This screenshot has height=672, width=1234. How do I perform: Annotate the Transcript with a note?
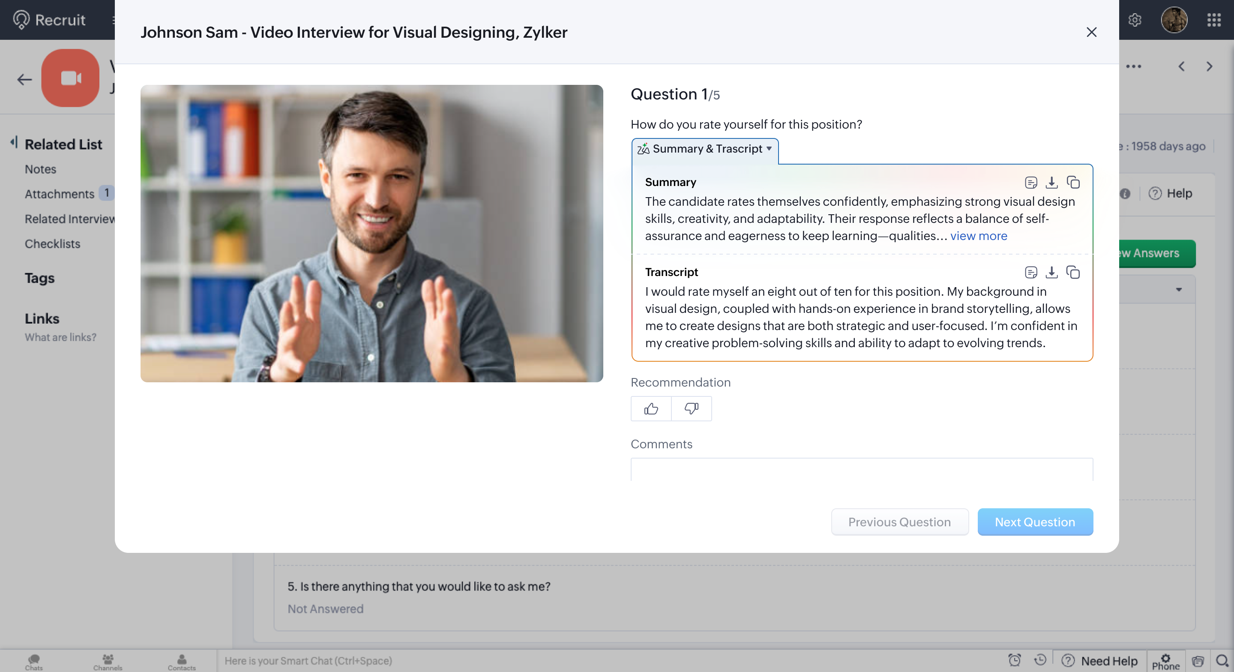1031,272
